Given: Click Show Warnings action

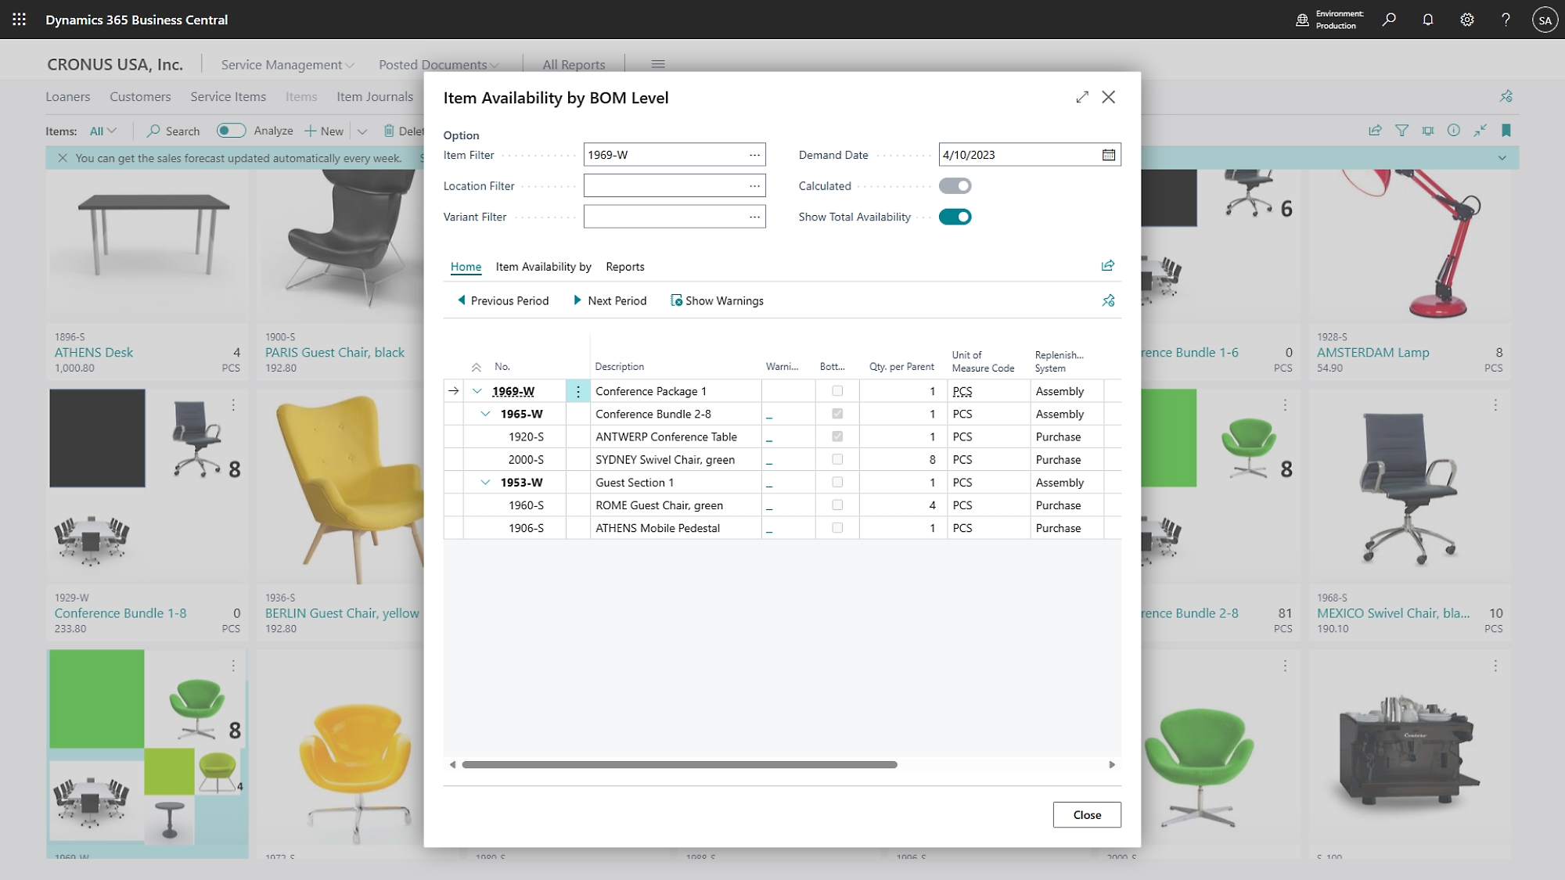Looking at the screenshot, I should click(717, 300).
